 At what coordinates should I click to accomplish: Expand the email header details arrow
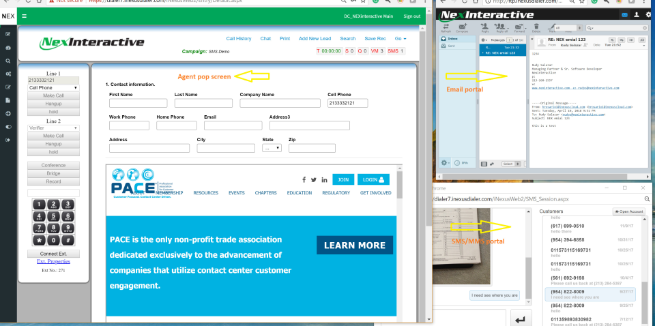pos(532,40)
